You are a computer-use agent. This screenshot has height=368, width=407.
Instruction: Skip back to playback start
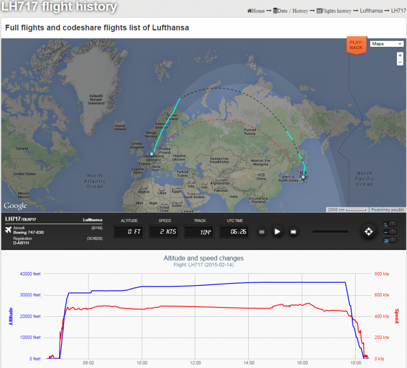coord(261,232)
